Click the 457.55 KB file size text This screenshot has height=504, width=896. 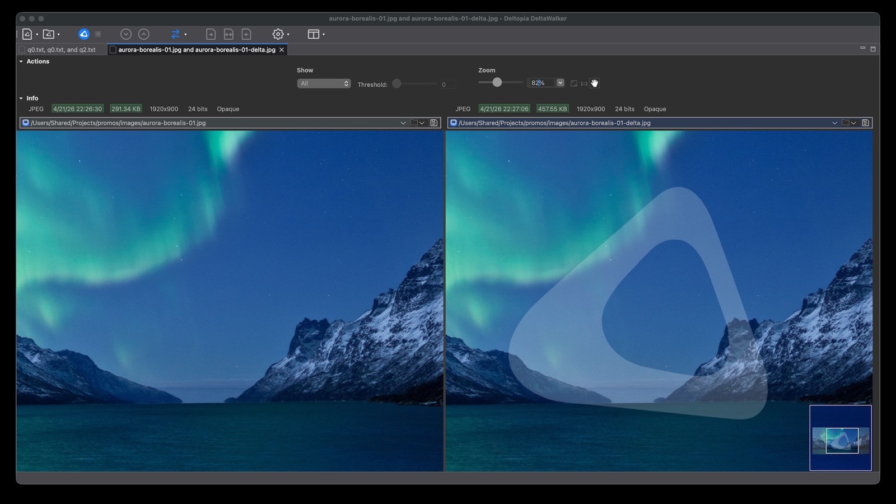pyautogui.click(x=552, y=109)
